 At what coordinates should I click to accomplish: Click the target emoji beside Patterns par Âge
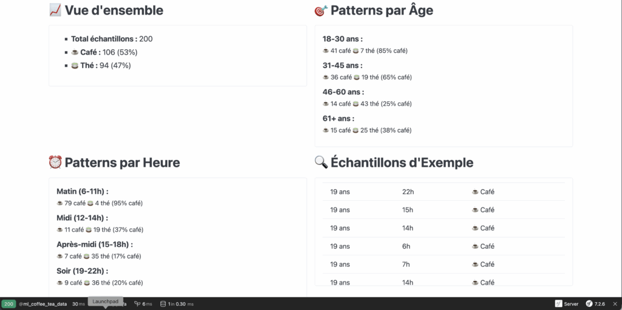[x=321, y=10]
